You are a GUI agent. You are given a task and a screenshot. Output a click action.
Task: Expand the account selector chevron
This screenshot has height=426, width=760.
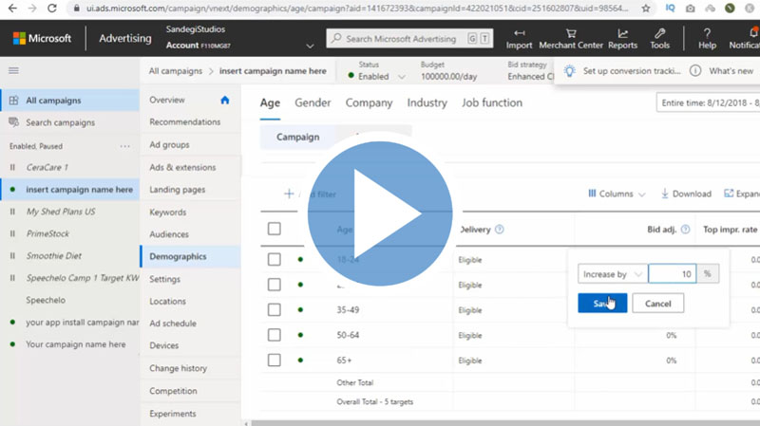click(x=310, y=46)
